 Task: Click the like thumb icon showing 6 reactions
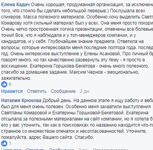(x=4, y=84)
